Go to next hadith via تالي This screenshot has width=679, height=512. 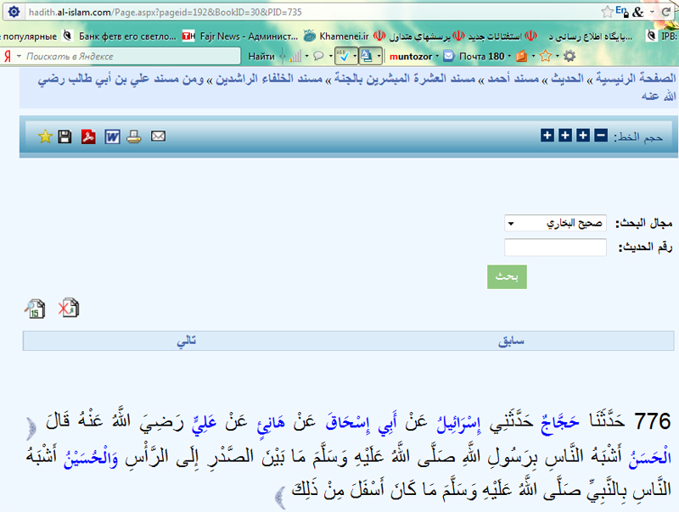pos(186,341)
